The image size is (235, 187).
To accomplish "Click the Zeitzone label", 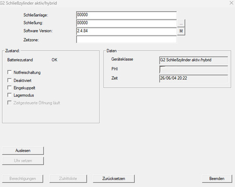I will [x=31, y=40].
